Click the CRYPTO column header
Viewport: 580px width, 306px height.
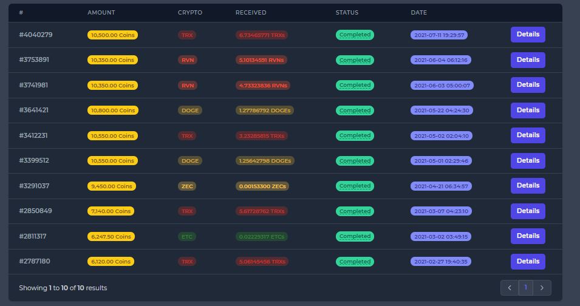point(190,13)
